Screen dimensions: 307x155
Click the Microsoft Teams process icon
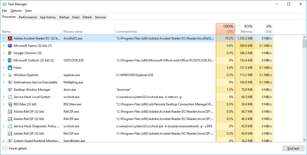click(x=10, y=46)
